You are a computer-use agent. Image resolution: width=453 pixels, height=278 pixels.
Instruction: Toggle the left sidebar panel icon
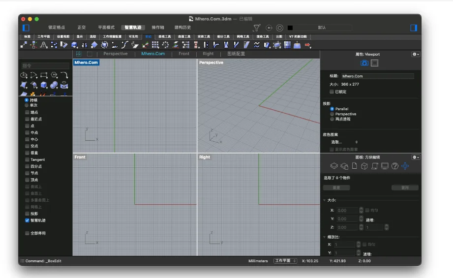tap(26, 28)
